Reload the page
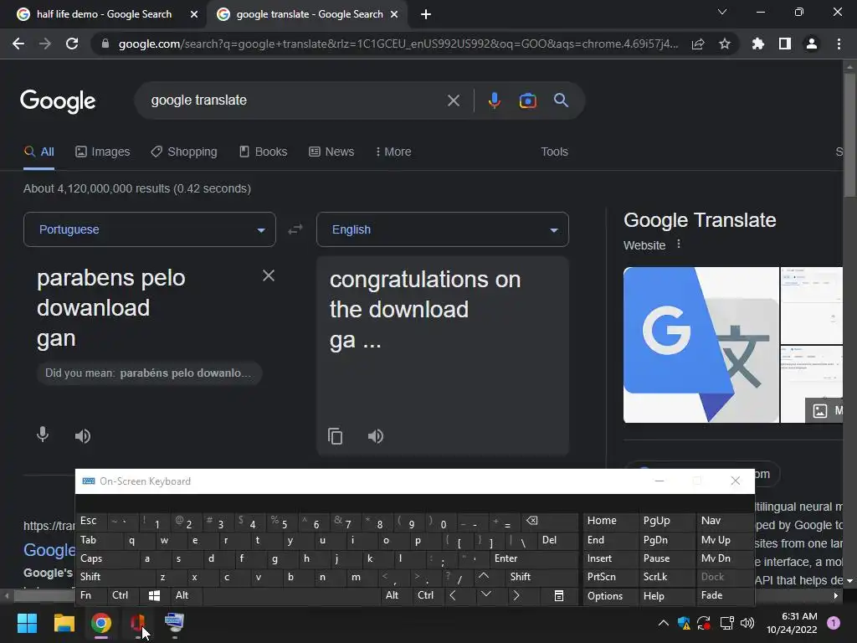 (72, 44)
